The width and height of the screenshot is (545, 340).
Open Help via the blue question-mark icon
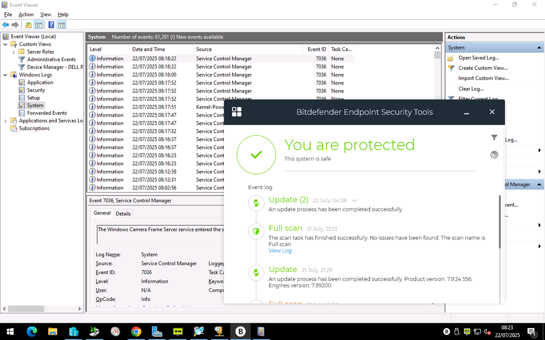51,25
